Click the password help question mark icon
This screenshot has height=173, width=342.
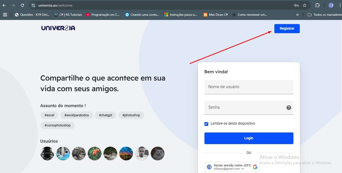tap(289, 107)
